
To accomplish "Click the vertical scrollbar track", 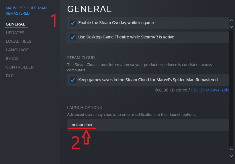I will (x=232, y=86).
